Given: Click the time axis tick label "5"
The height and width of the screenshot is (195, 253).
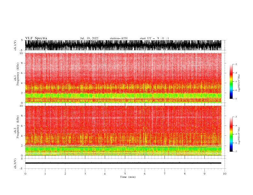Looking at the screenshot, I should [125, 174].
